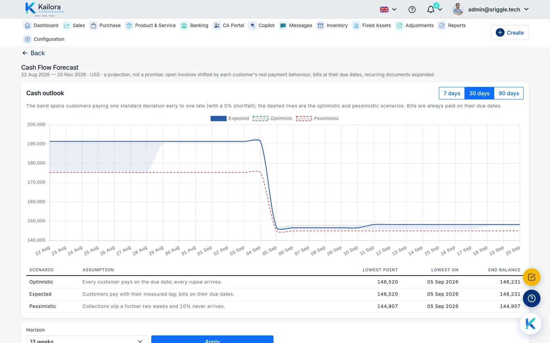The height and width of the screenshot is (343, 550).
Task: Click the Product & Service box icon
Action: [x=129, y=26]
